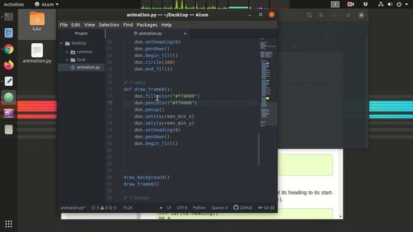Click the screen recording indicator in top bar

click(x=350, y=5)
